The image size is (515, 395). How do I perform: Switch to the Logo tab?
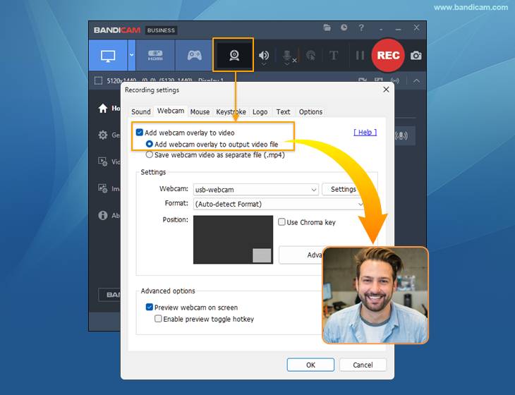coord(260,111)
